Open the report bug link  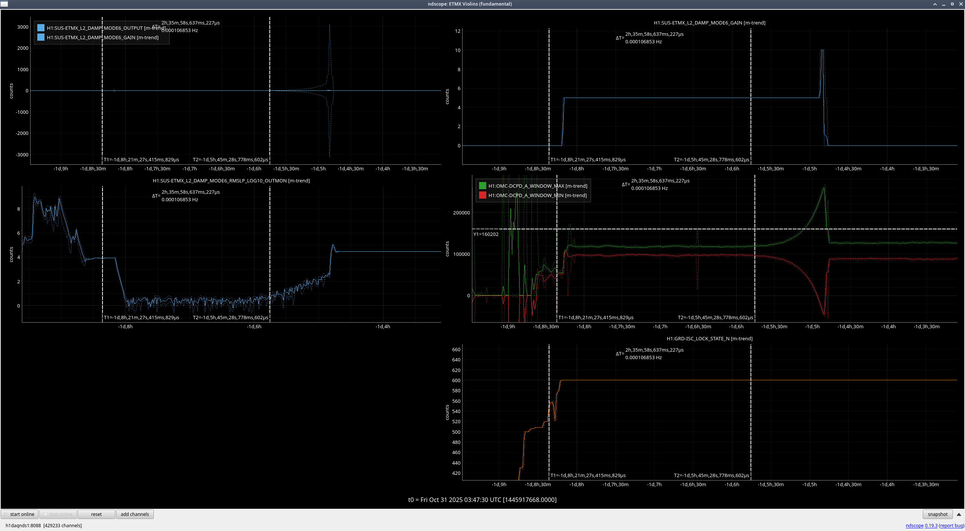pos(951,525)
